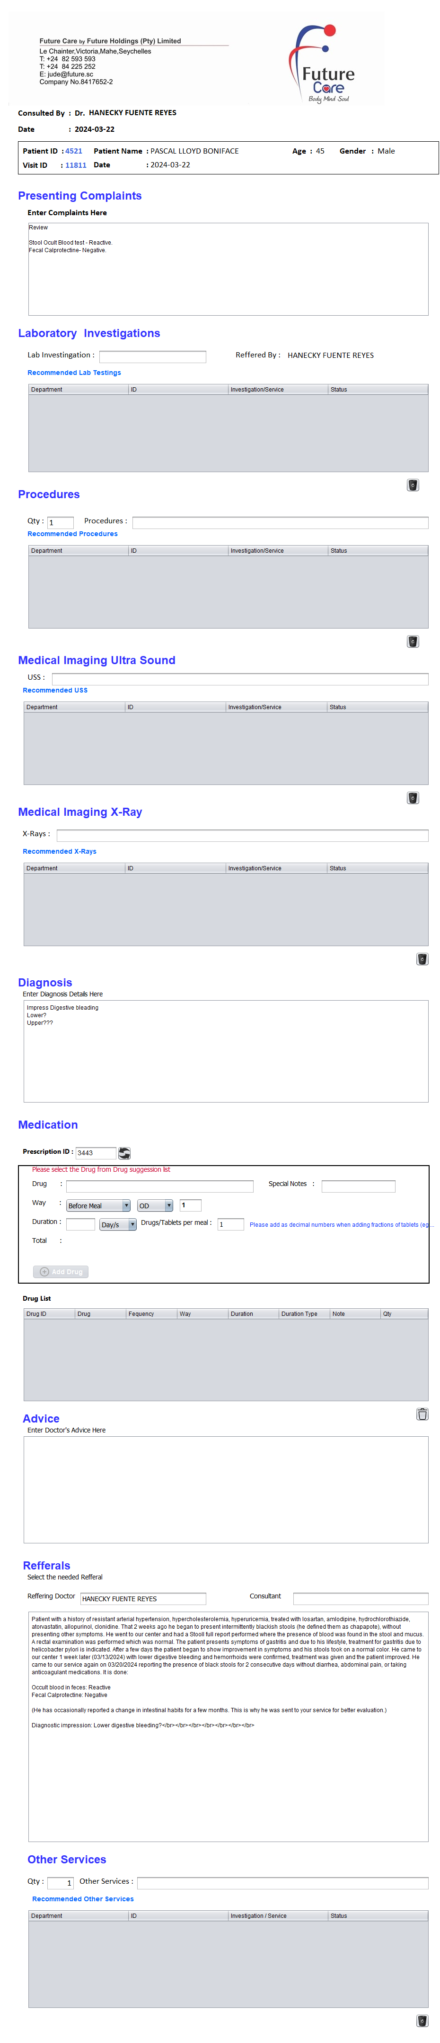Refresh the Prescription ID using the arrows icon
This screenshot has height=2043, width=440.
click(x=124, y=1152)
